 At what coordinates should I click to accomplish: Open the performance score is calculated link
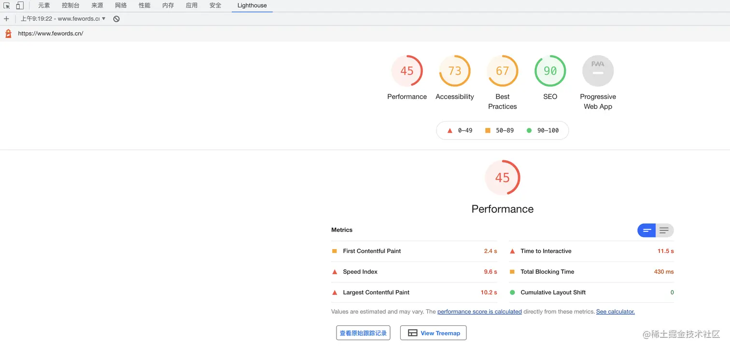[x=479, y=312]
